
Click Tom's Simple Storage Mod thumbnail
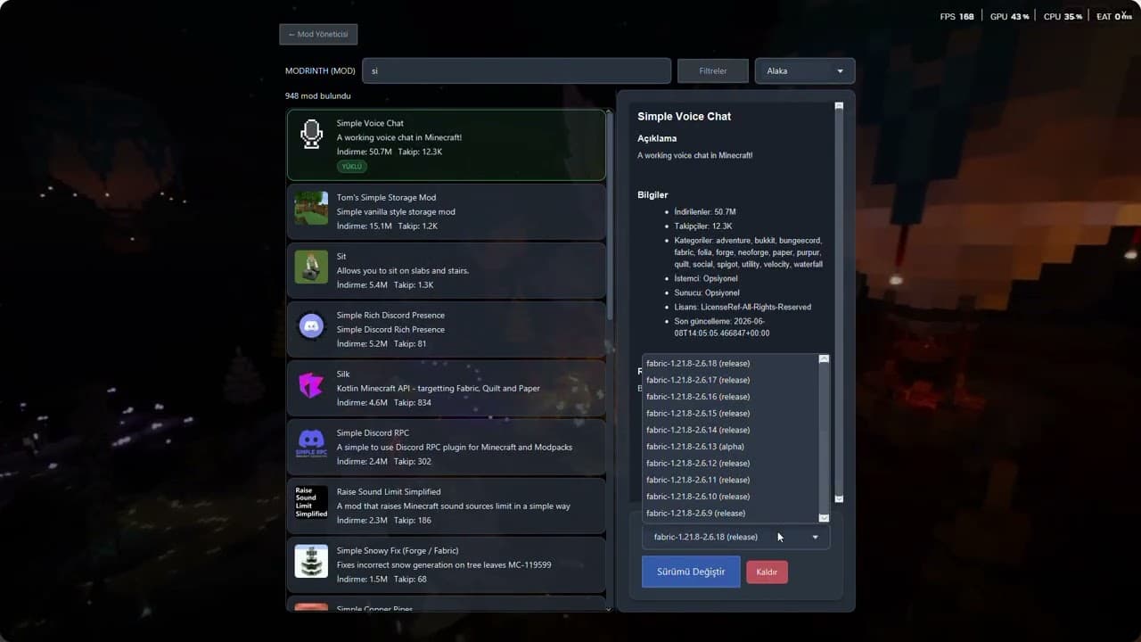pos(311,208)
